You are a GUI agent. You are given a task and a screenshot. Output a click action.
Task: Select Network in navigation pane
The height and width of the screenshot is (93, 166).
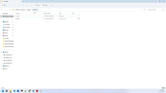[x=6, y=66]
